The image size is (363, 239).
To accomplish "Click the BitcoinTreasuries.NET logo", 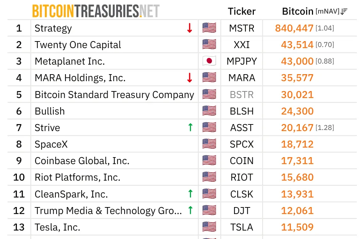I will click(96, 11).
